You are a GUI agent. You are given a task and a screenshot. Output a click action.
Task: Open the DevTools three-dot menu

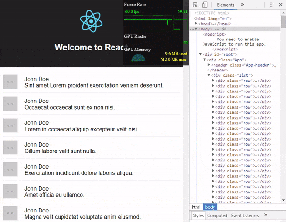pyautogui.click(x=271, y=5)
